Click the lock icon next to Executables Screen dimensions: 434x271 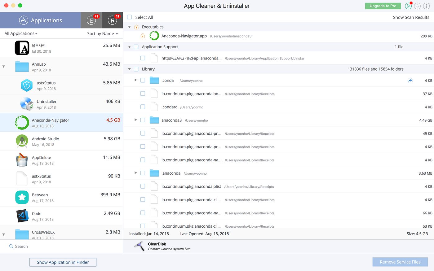(137, 27)
